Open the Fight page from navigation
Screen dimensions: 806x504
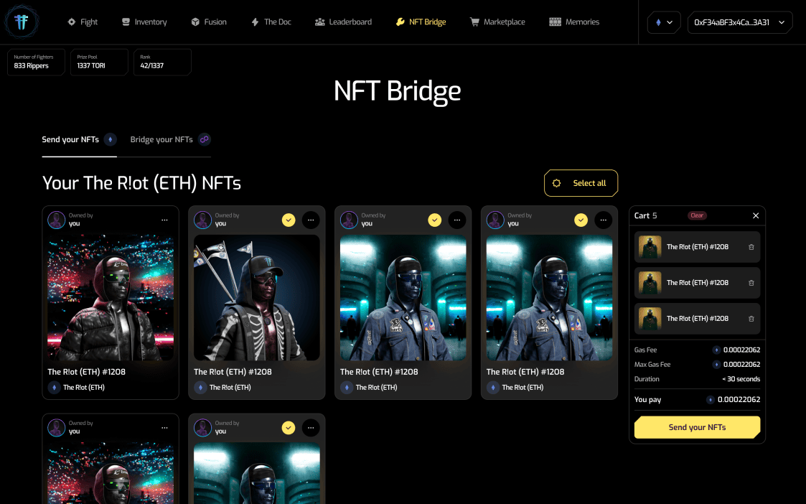83,22
